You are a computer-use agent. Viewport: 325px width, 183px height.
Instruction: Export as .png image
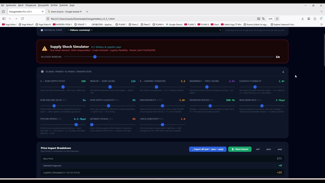(x=280, y=149)
